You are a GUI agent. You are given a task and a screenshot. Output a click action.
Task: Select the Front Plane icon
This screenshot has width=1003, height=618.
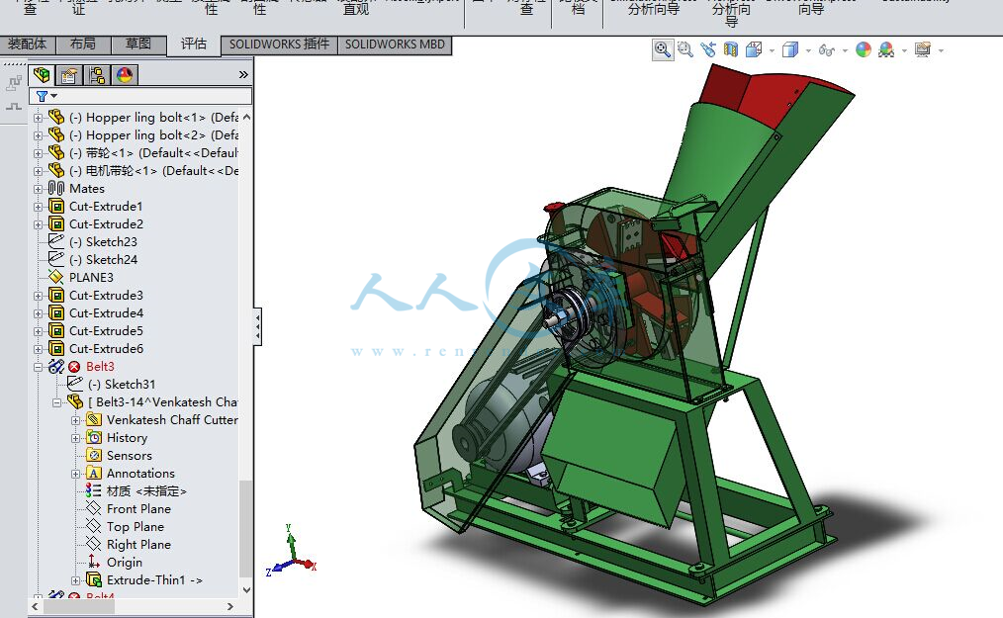pyautogui.click(x=93, y=508)
